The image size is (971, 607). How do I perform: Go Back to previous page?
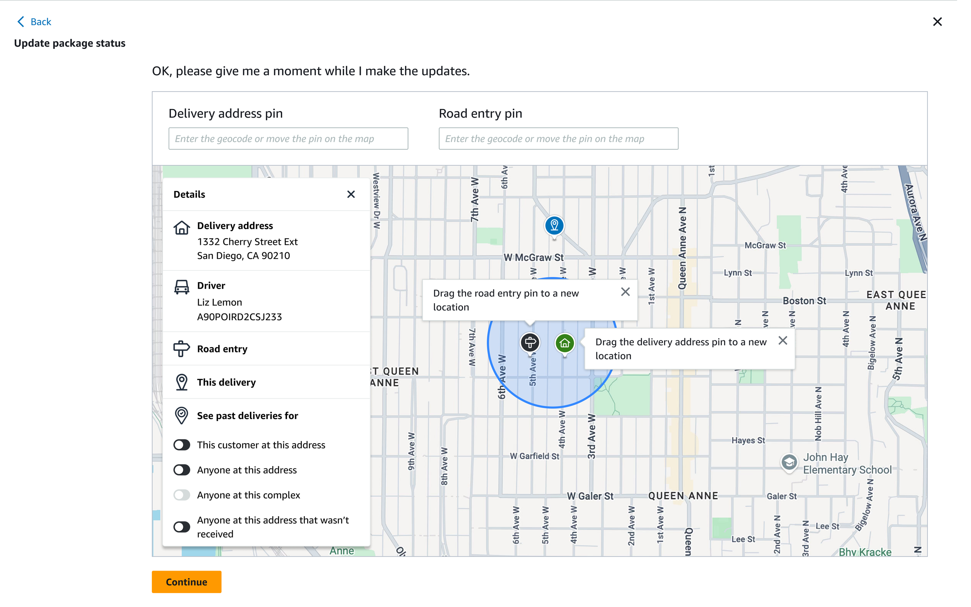[x=35, y=22]
